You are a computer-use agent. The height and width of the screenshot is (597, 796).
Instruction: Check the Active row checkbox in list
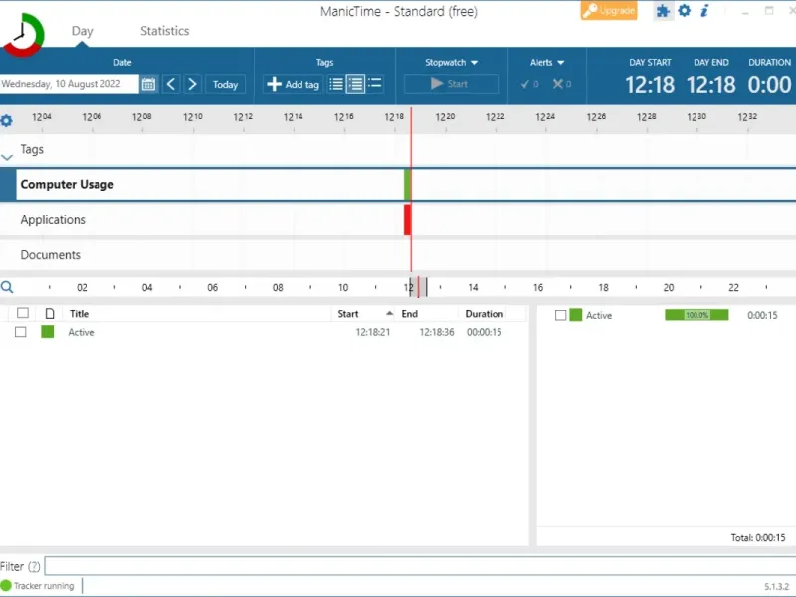[20, 332]
